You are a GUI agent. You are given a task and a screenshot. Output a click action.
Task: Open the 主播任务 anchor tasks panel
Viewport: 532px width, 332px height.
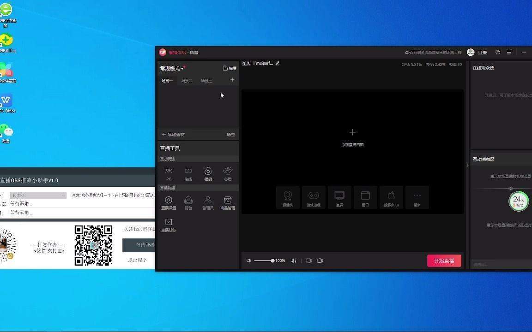[x=168, y=224]
